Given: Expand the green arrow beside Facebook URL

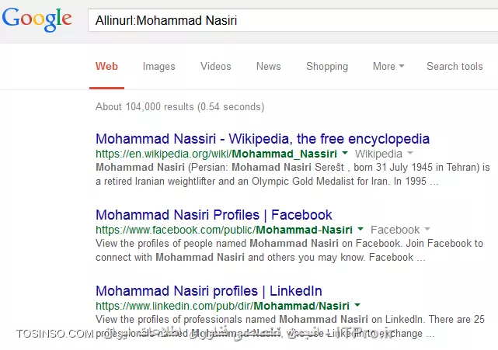Looking at the screenshot, I should coord(360,229).
